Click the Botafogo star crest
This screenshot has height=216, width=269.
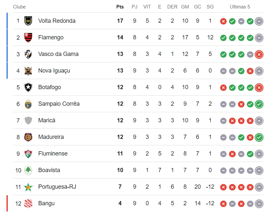point(28,88)
